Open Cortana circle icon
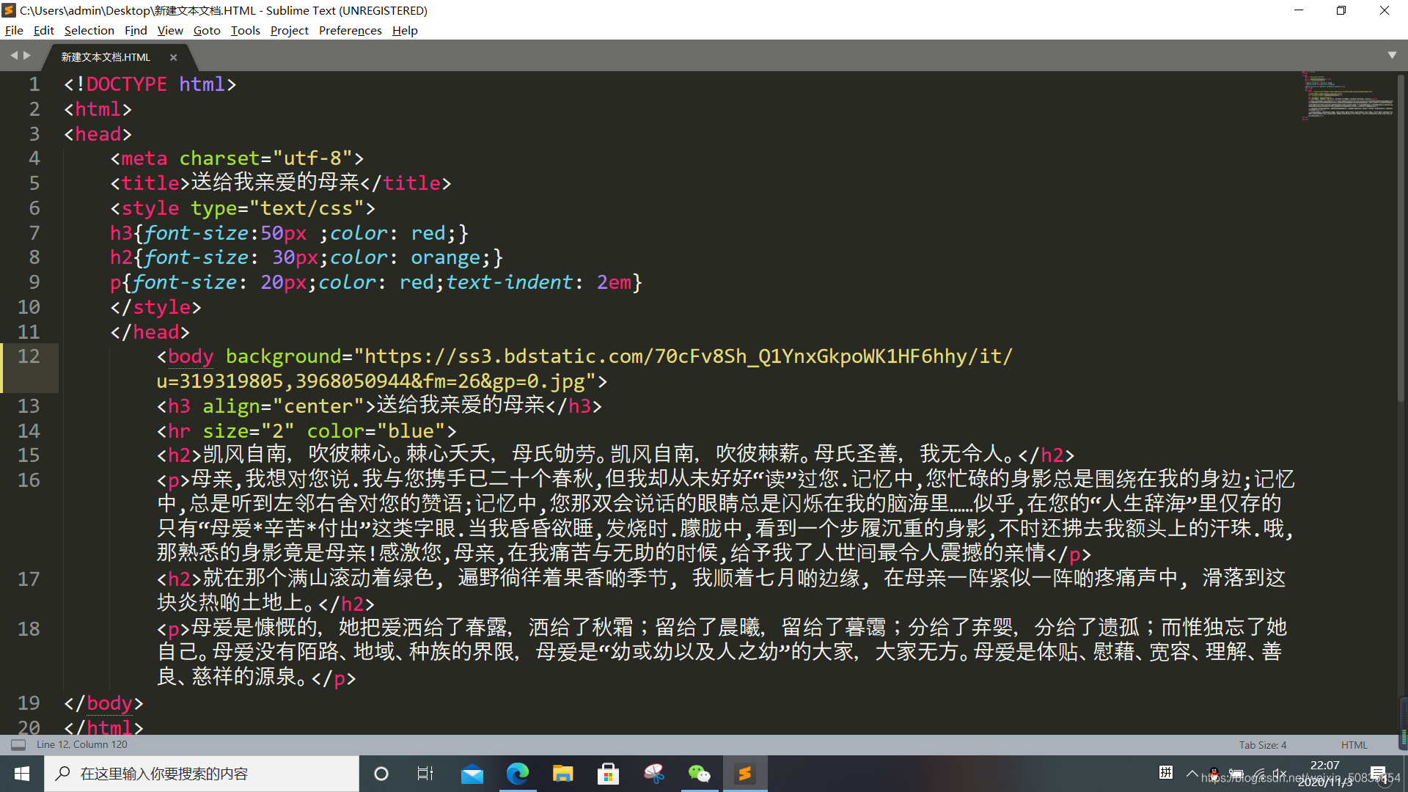Viewport: 1408px width, 792px height. 381,774
